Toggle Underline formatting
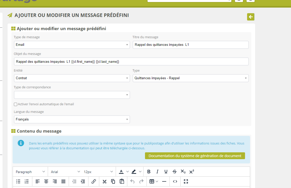The width and height of the screenshot is (291, 188). coord(166,172)
